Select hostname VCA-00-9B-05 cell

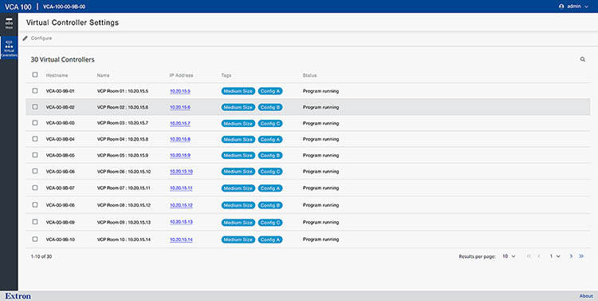coord(61,156)
